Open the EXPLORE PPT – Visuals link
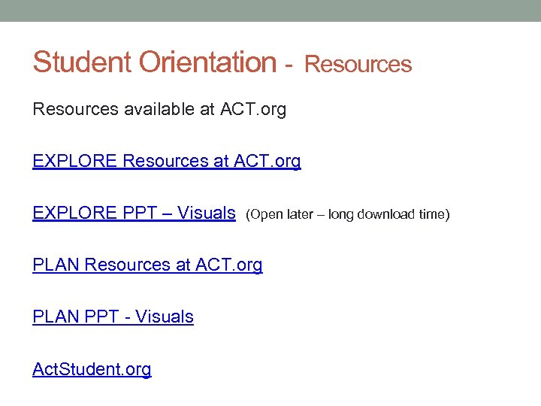Viewport: 541px width, 406px height. (x=134, y=213)
